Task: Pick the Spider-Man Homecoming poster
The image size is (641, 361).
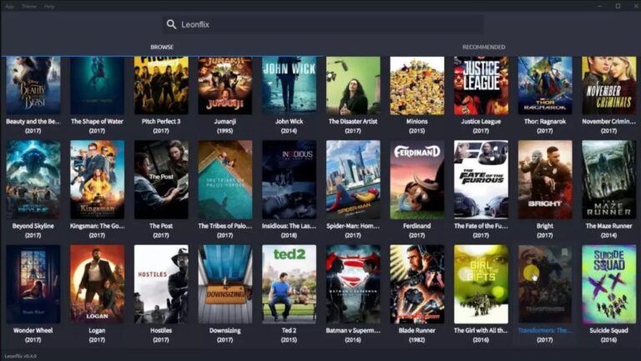Action: tap(353, 180)
